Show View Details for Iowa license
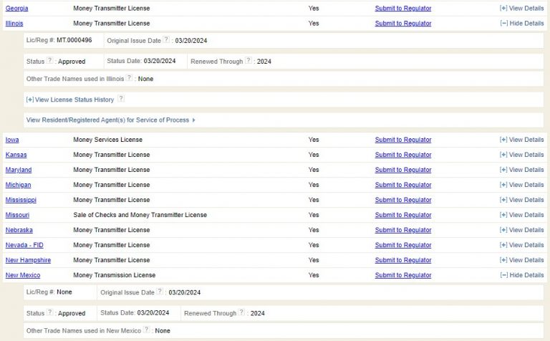The width and height of the screenshot is (550, 341). (521, 140)
